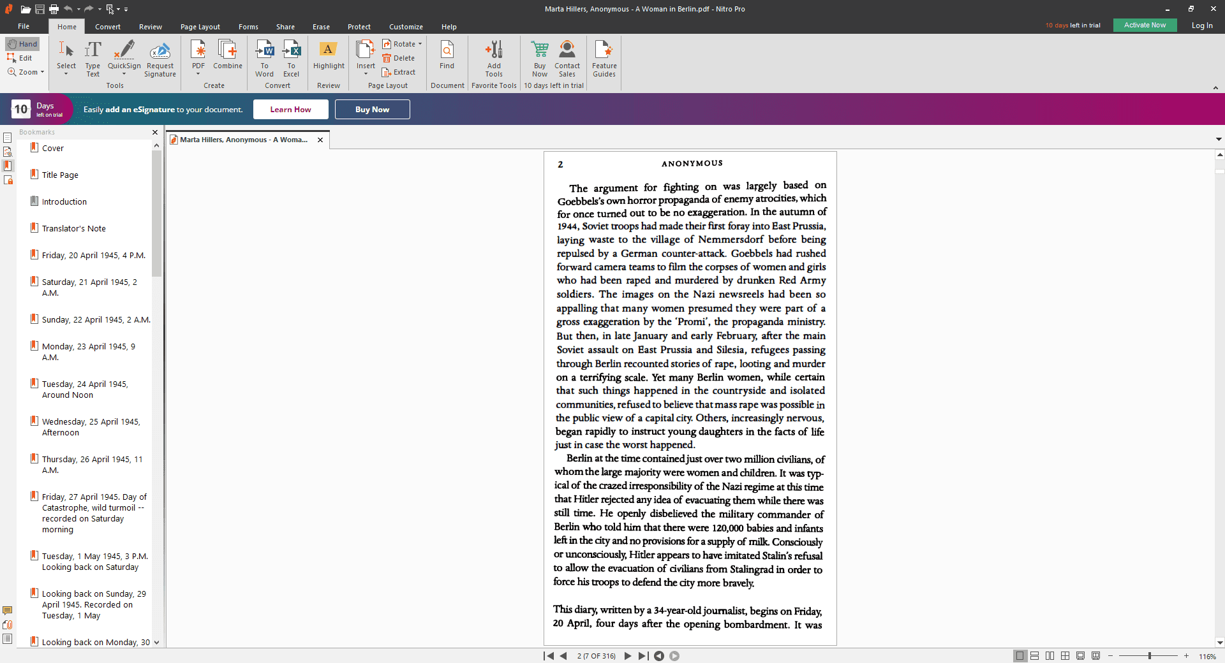Open a file with the folder icon
Screen dimensions: 1225x663
[26, 9]
